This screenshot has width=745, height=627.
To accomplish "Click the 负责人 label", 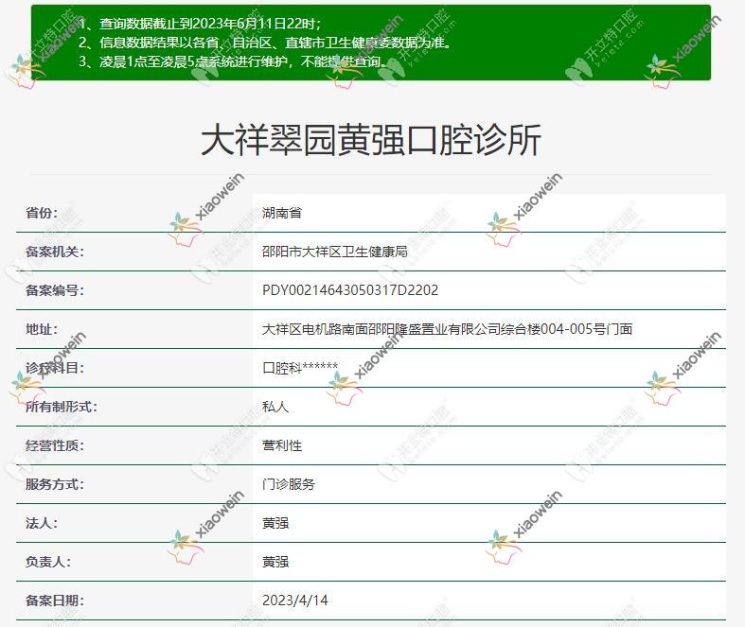I will point(48,562).
